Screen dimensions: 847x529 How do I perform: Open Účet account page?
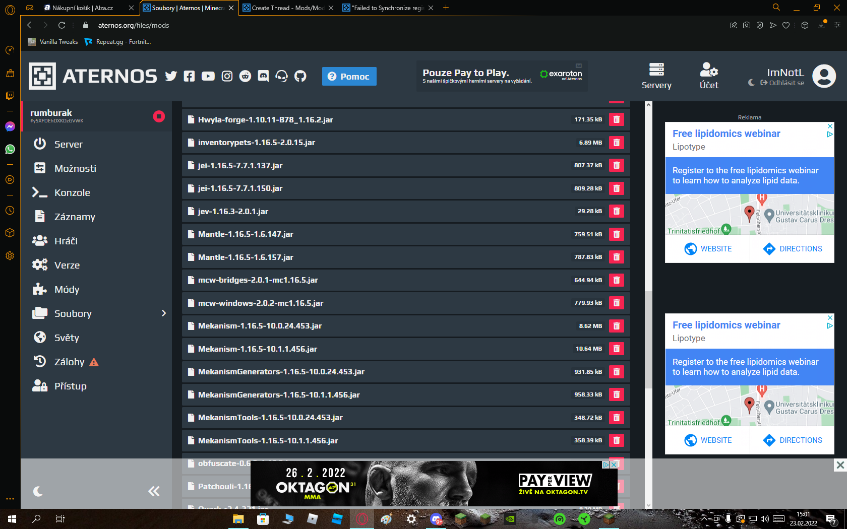[709, 76]
